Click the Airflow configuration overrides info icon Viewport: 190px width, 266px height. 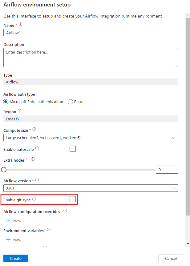click(x=65, y=211)
